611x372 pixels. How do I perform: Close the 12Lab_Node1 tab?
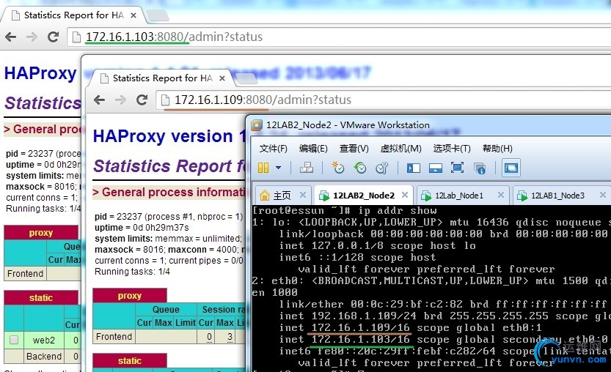point(501,195)
